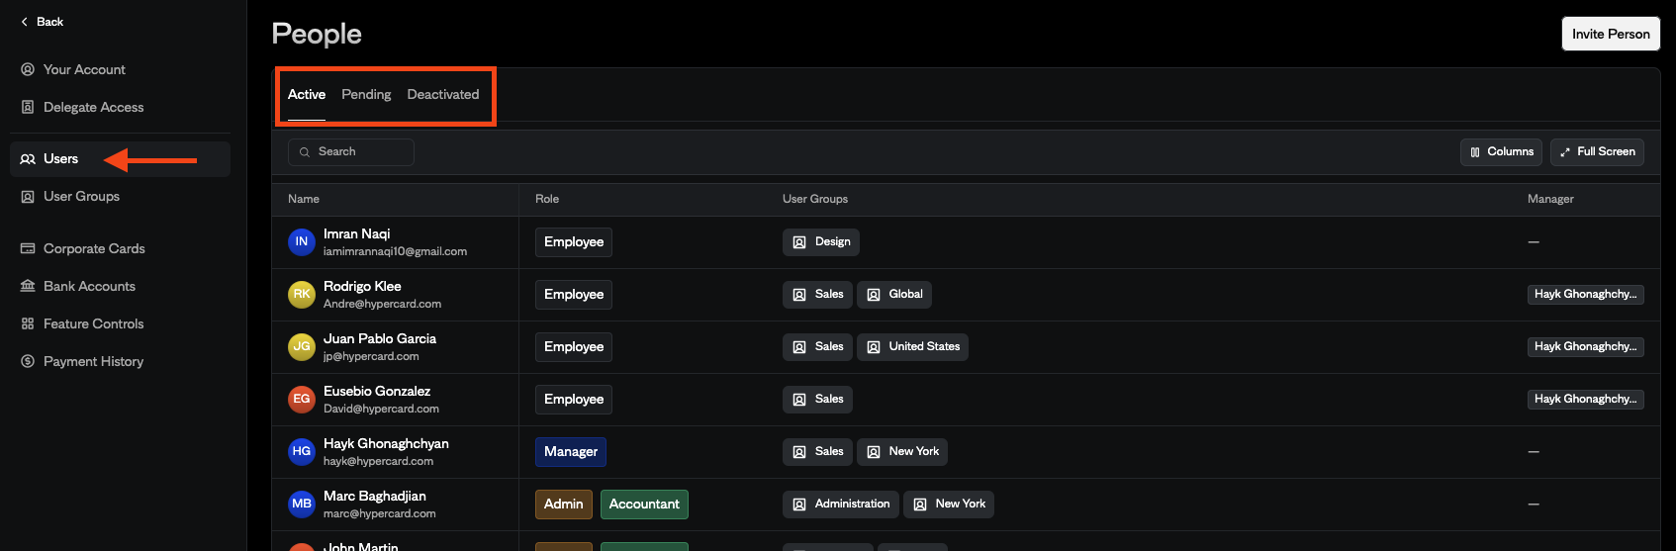The width and height of the screenshot is (1676, 551).
Task: Click the Full Screen expand arrows icon
Action: pos(1565,152)
